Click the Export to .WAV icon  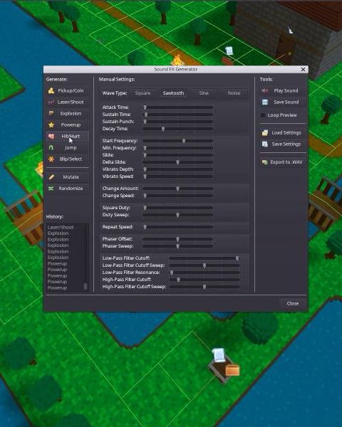265,162
